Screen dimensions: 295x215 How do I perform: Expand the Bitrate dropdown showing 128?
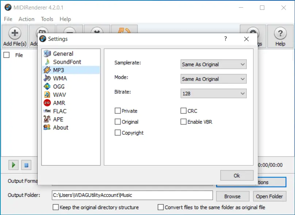[x=214, y=94]
